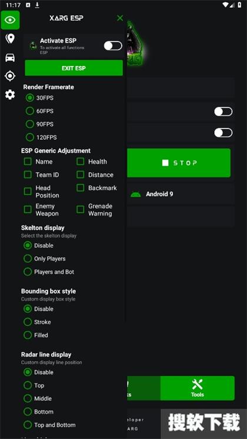247x439 pixels.
Task: Click the green STOP button
Action: (179, 163)
